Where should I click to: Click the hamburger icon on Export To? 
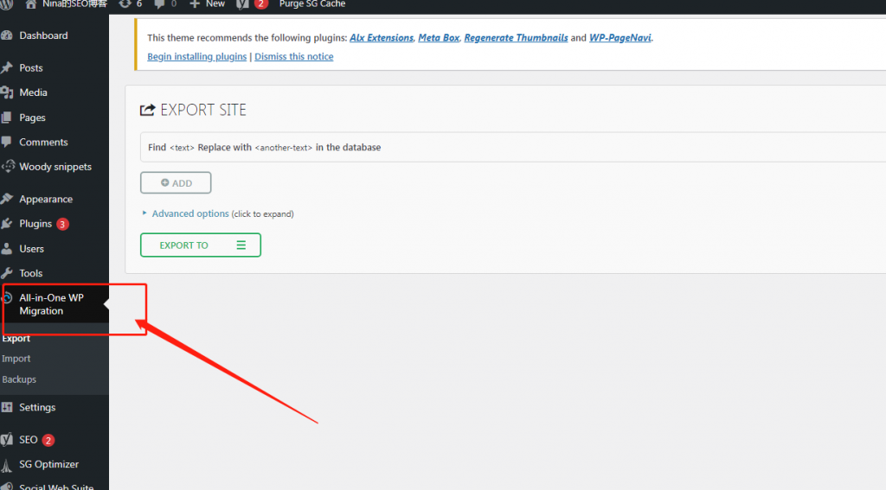241,245
